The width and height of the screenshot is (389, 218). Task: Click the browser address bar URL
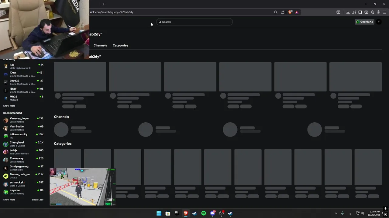pos(112,12)
